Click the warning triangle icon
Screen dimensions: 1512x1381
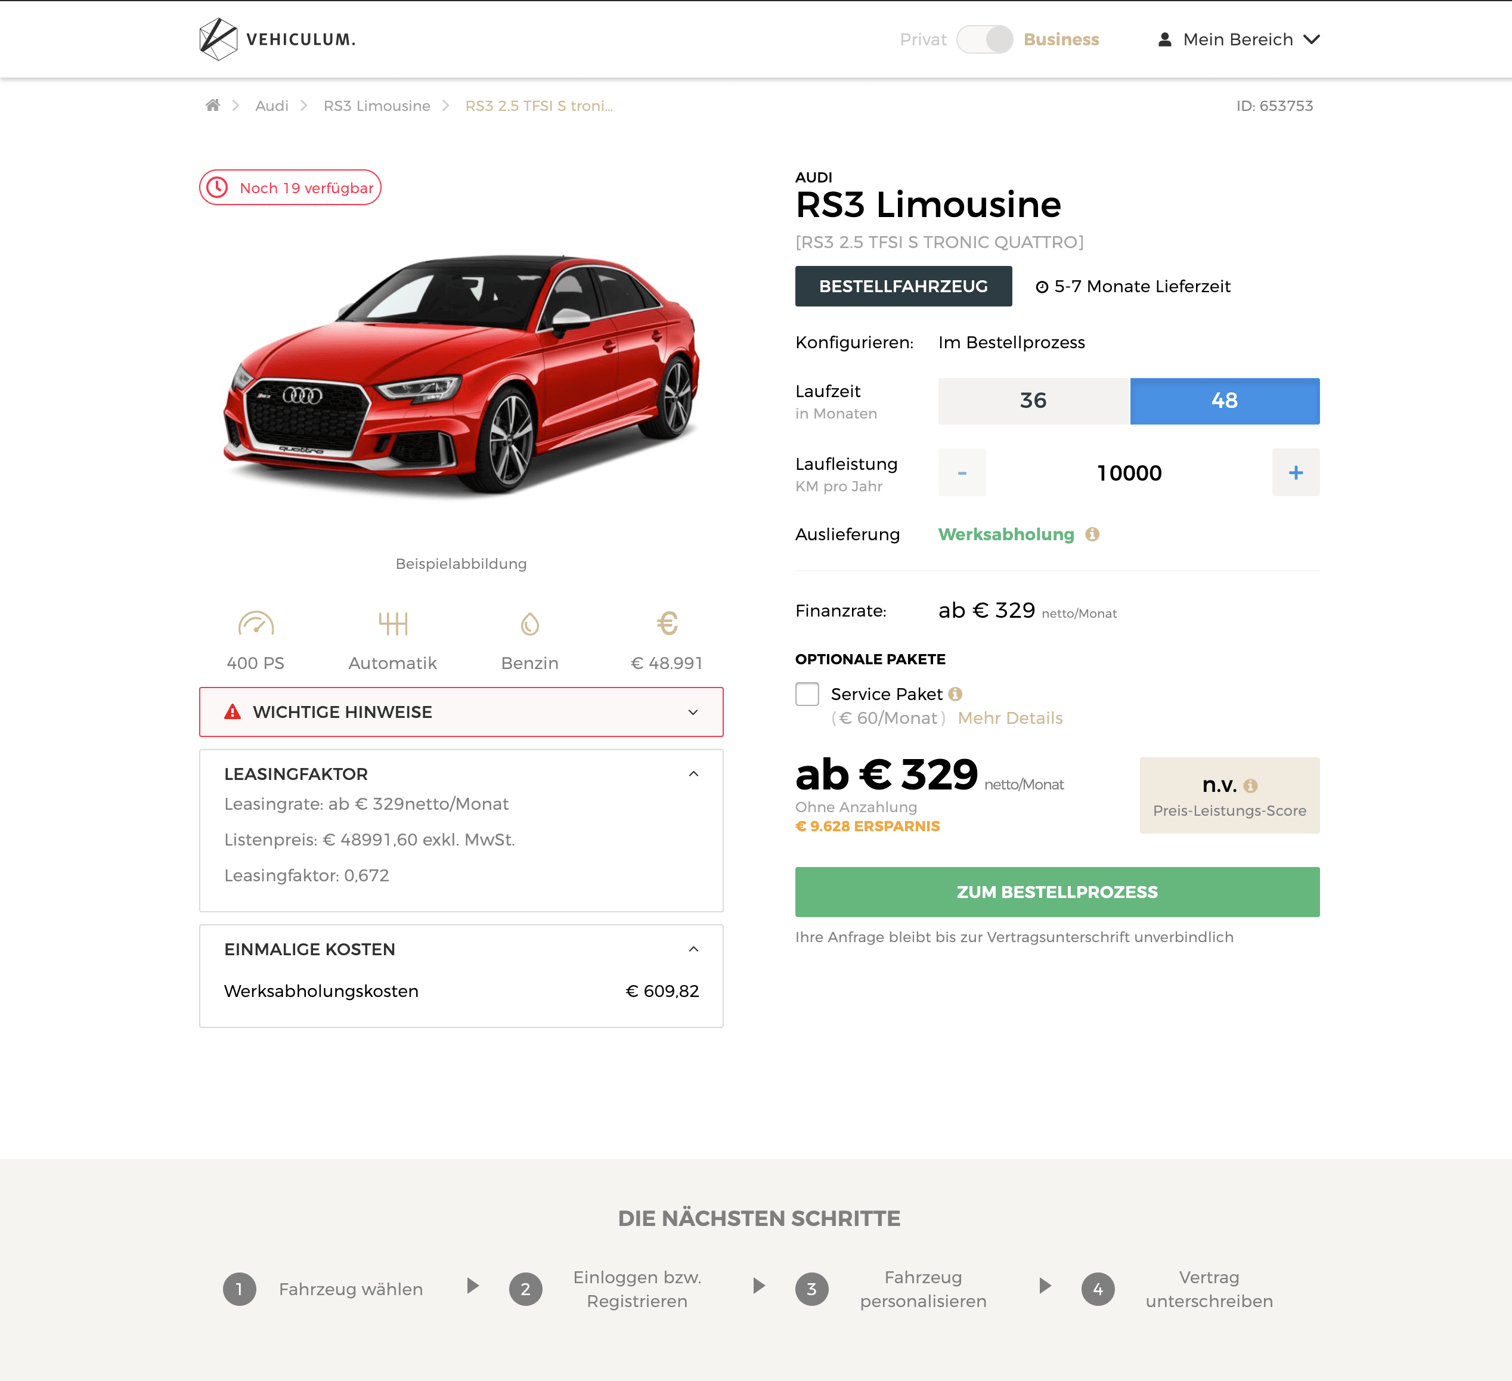[x=233, y=712]
